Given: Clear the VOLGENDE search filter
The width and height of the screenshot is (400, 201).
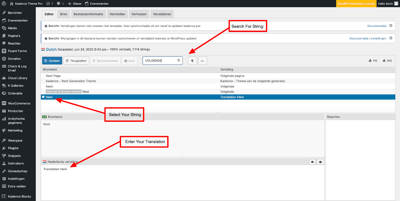Looking at the screenshot, I should click(178, 60).
